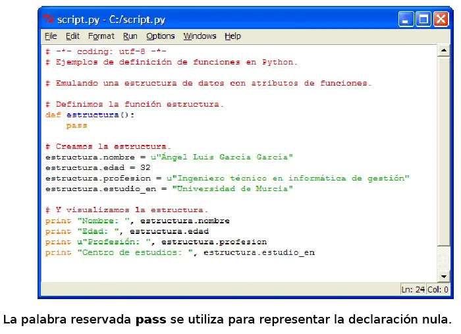Click the scrollbar down arrow

[x=444, y=277]
